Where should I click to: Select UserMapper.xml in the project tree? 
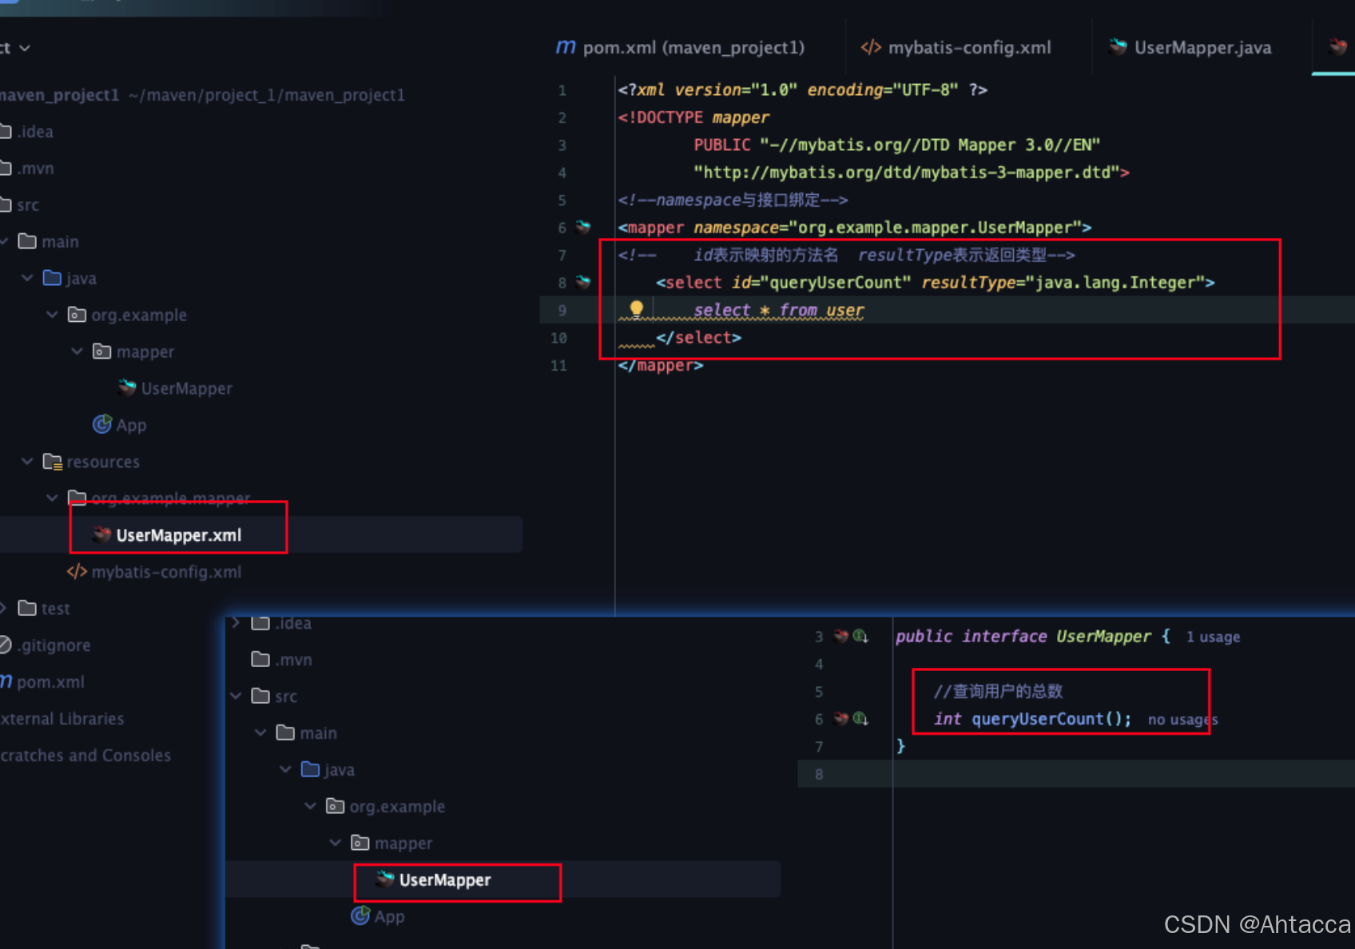point(179,535)
